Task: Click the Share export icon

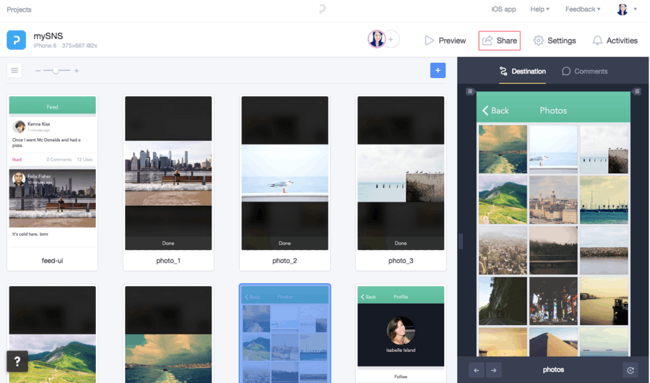Action: point(487,40)
